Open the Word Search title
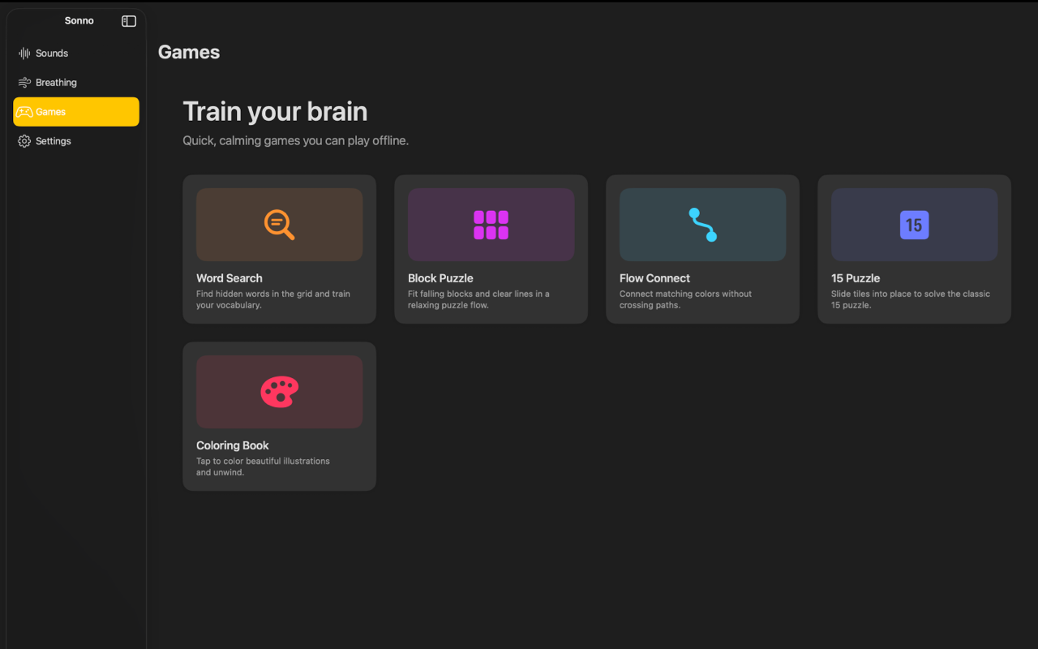Viewport: 1038px width, 649px height. tap(229, 278)
